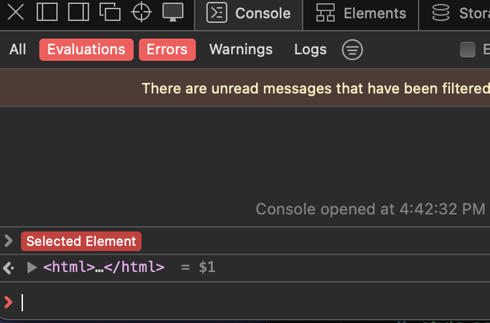The image size is (490, 323).
Task: Detach the inspector into a separate window
Action: pos(110,12)
